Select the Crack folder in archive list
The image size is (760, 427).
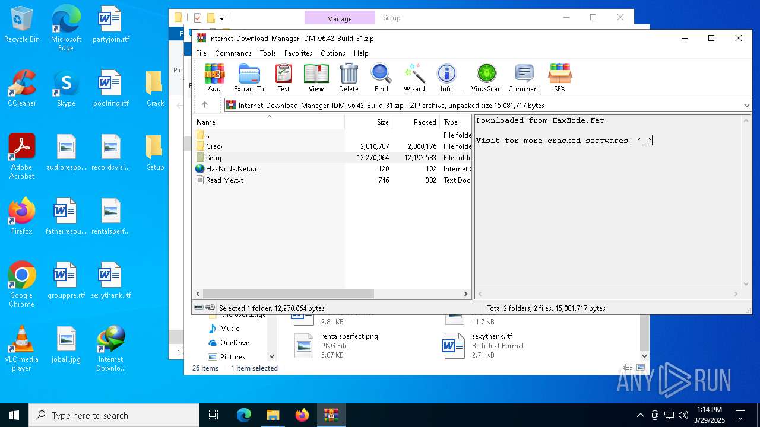click(332, 146)
